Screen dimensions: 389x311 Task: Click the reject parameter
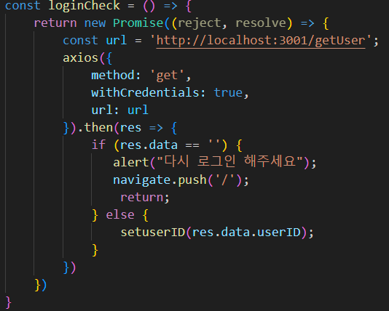click(x=200, y=23)
